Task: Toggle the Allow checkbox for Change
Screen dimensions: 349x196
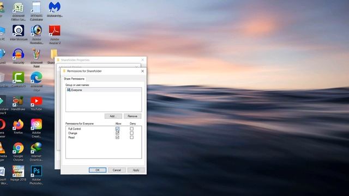Action: pos(117,133)
